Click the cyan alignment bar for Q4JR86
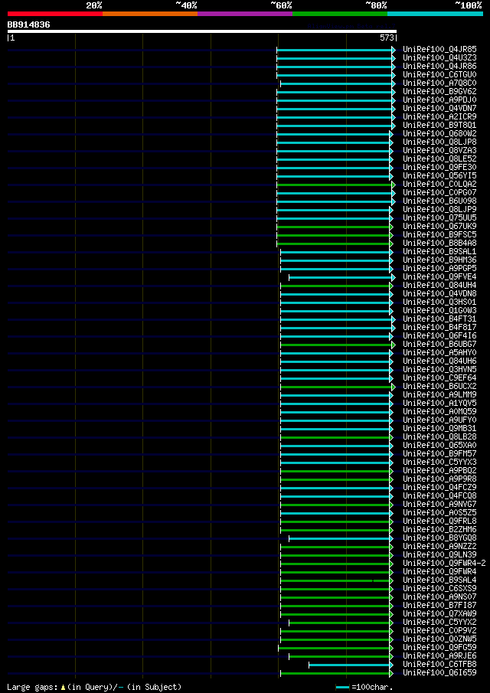 tap(335, 67)
